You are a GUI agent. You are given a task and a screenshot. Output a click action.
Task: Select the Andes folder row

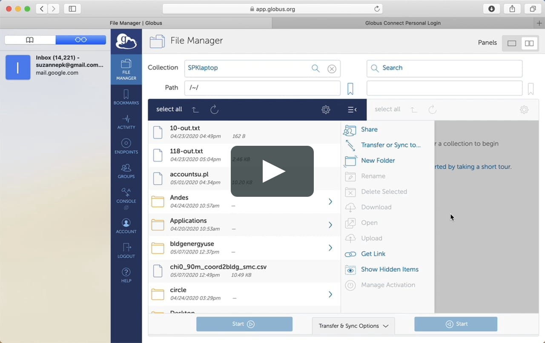244,201
